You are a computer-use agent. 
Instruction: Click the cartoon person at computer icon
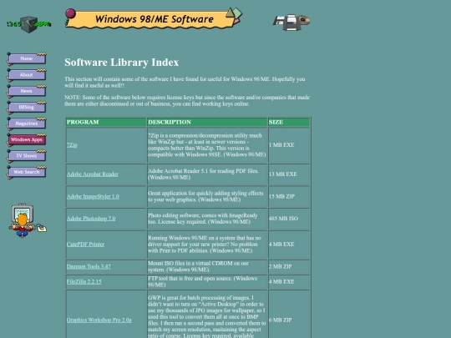pyautogui.click(x=28, y=220)
